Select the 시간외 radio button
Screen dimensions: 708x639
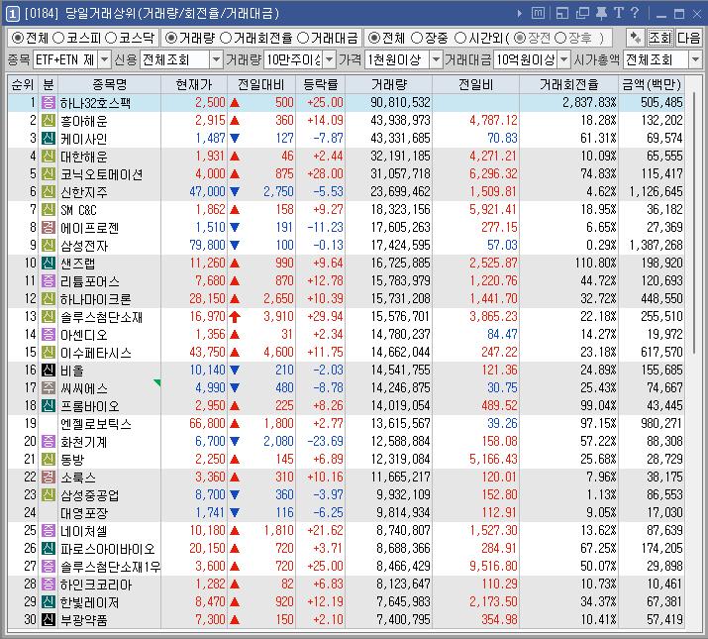click(460, 38)
